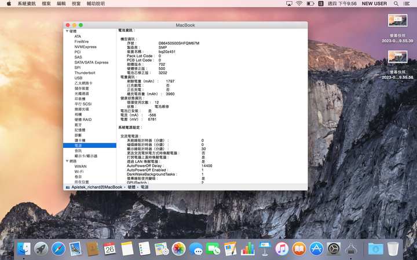Open Spotlight search magnifier
The width and height of the screenshot is (417, 260).
[x=396, y=3]
